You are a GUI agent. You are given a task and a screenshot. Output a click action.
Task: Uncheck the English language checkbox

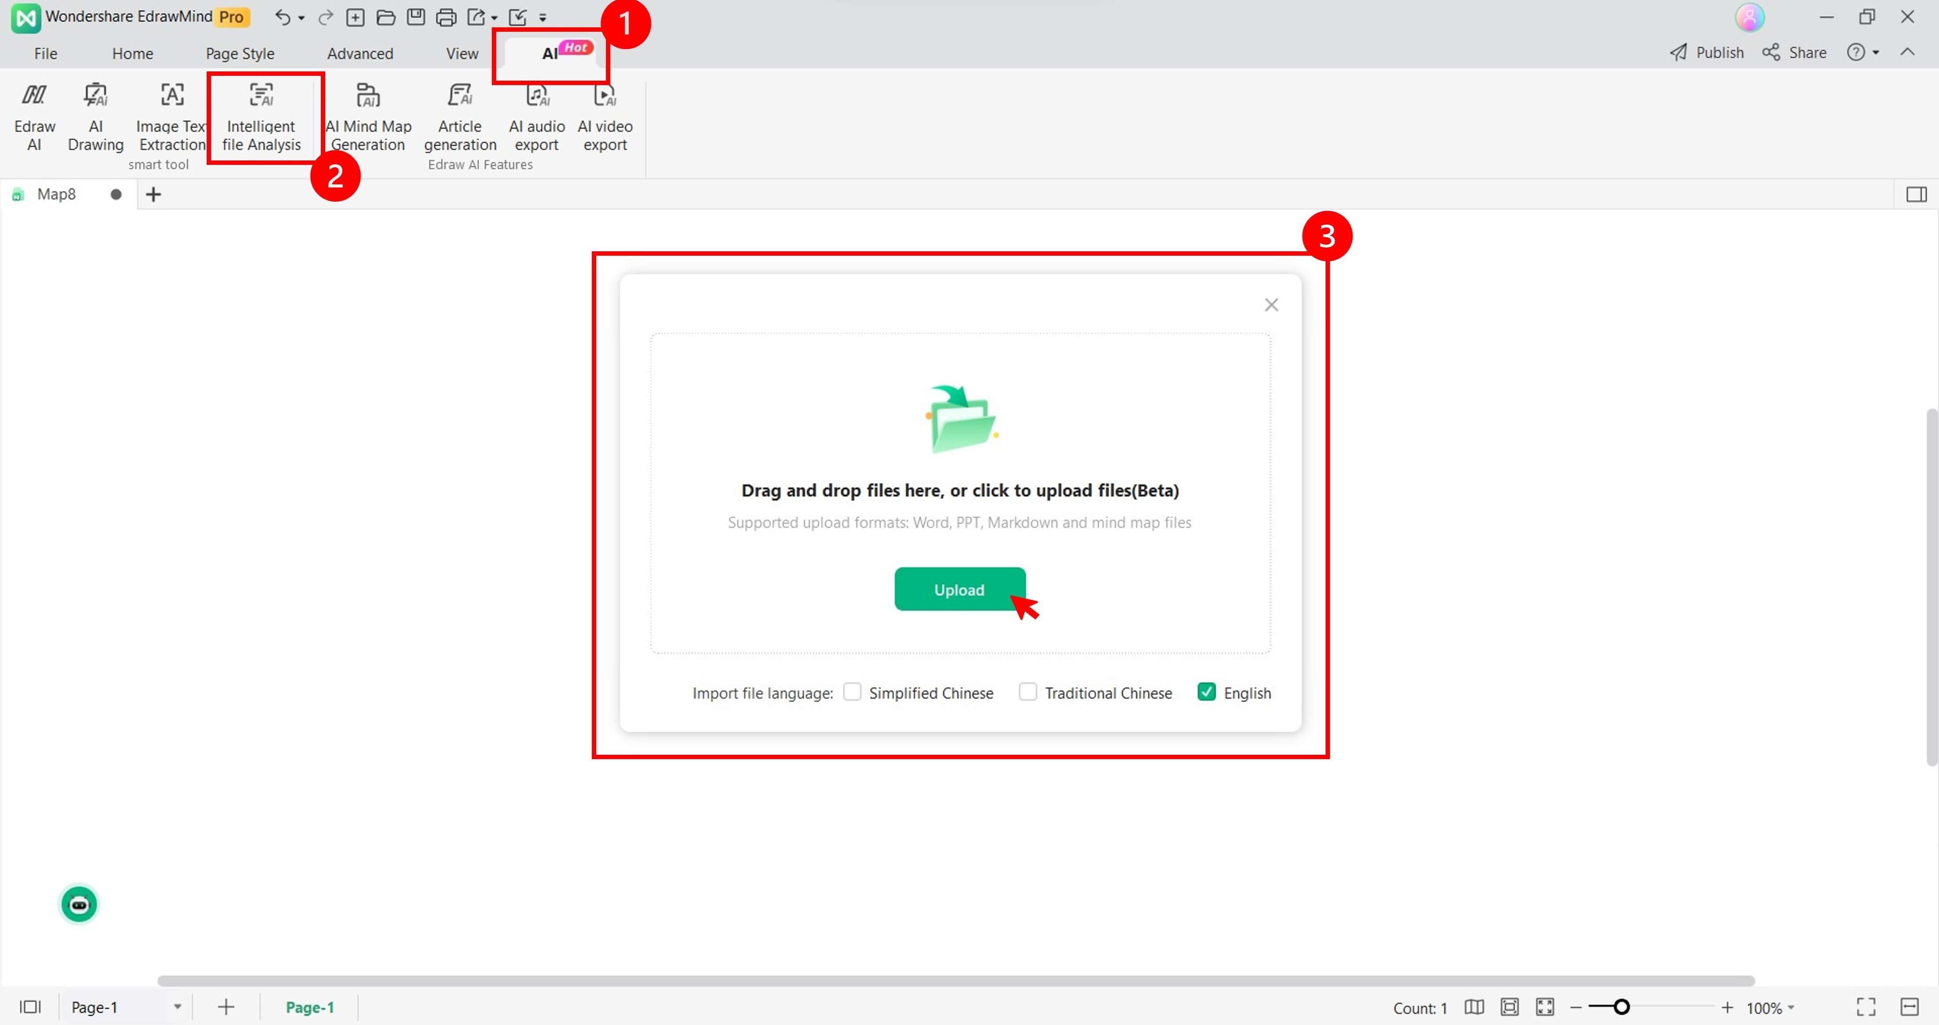pyautogui.click(x=1206, y=692)
